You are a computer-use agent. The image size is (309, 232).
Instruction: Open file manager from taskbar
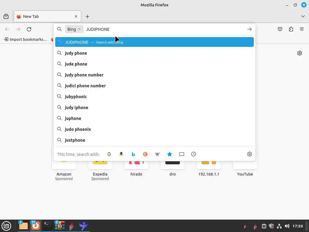[x=23, y=226]
